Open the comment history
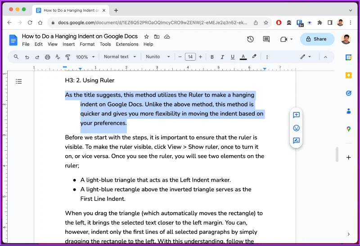This screenshot has width=360, height=246. 266,39
